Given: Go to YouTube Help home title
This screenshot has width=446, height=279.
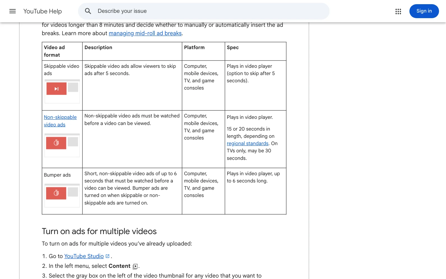Looking at the screenshot, I should 43,11.
